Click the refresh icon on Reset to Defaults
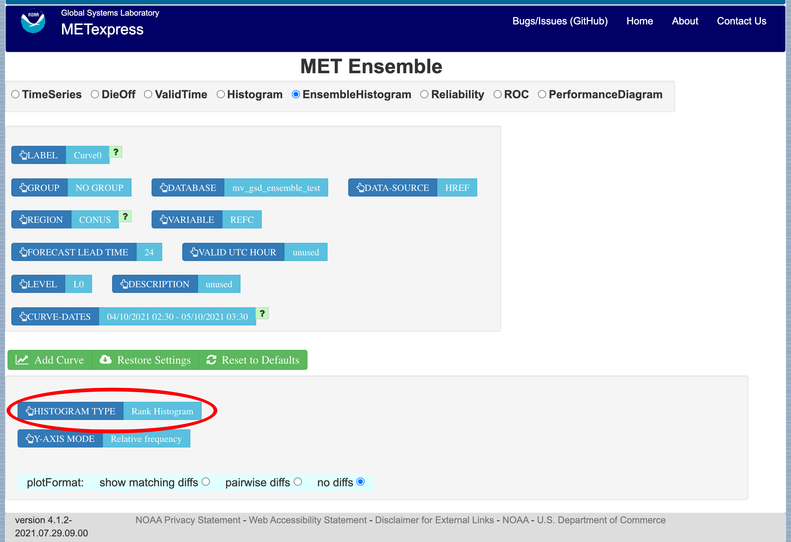Viewport: 791px width, 542px height. click(211, 360)
